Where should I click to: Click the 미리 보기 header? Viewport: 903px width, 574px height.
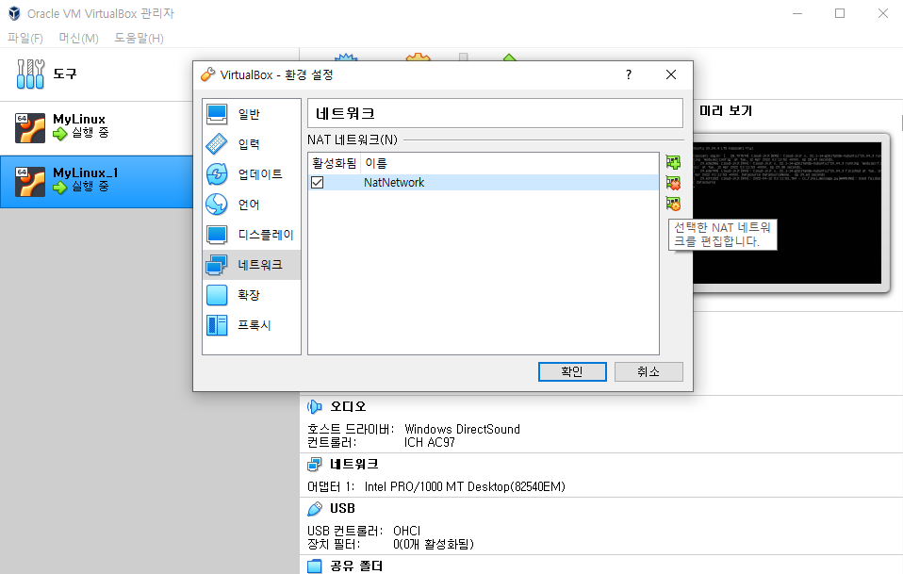(x=726, y=110)
